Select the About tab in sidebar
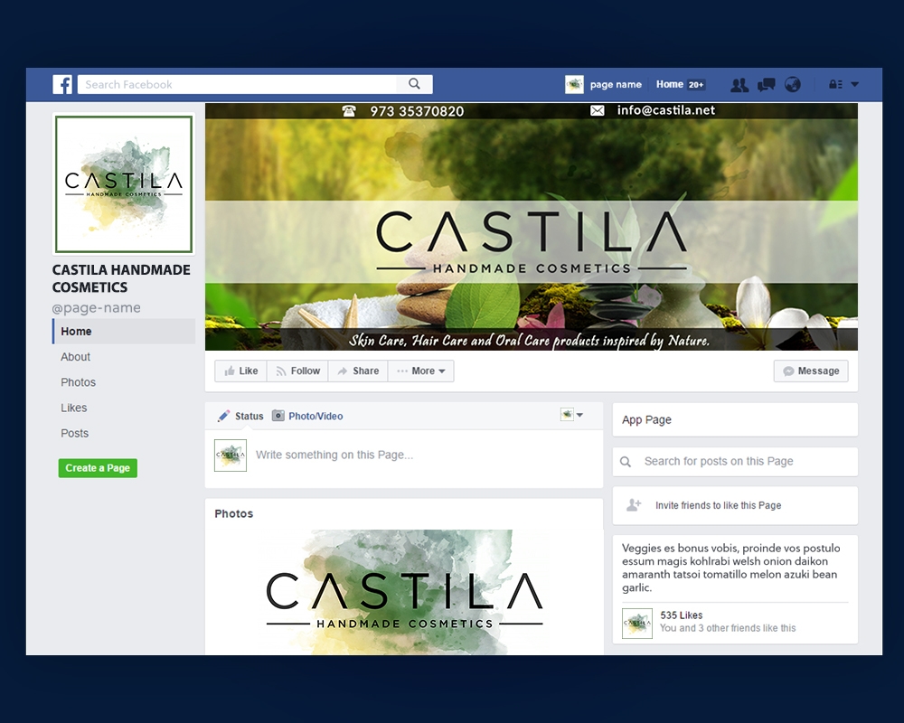This screenshot has height=723, width=904. point(76,357)
